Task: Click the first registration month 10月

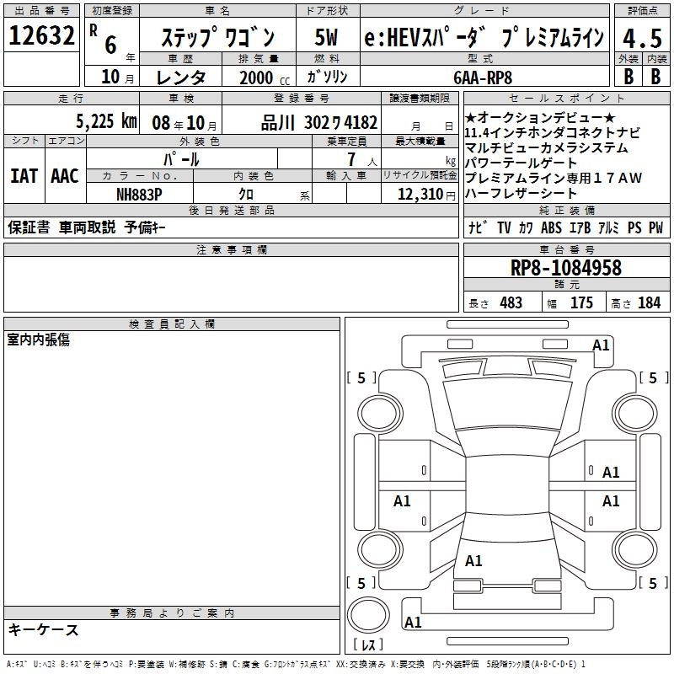Action: tap(118, 77)
